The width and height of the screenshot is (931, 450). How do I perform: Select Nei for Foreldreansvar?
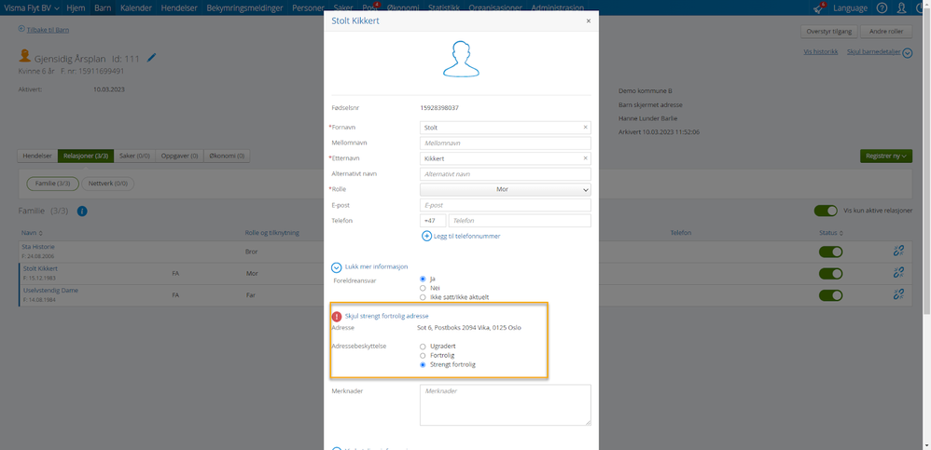(423, 288)
